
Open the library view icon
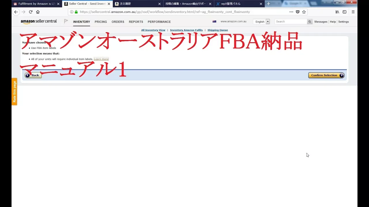pyautogui.click(x=337, y=12)
